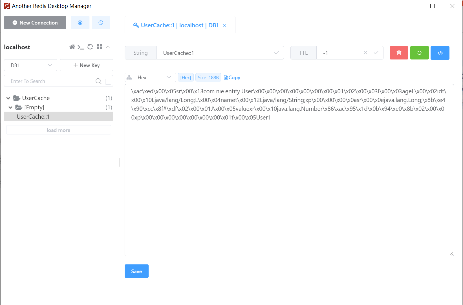
Task: Click New Connection button
Action: [x=35, y=23]
